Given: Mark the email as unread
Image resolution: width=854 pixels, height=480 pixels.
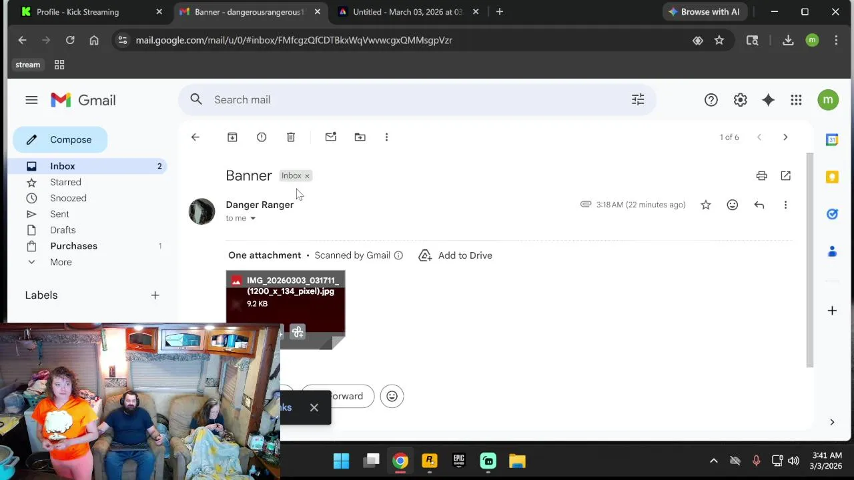Looking at the screenshot, I should click(331, 137).
